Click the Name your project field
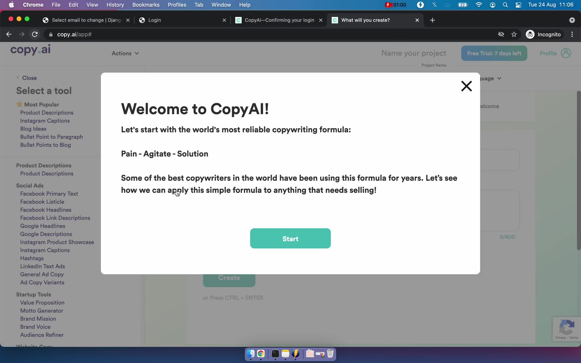 pos(413,53)
